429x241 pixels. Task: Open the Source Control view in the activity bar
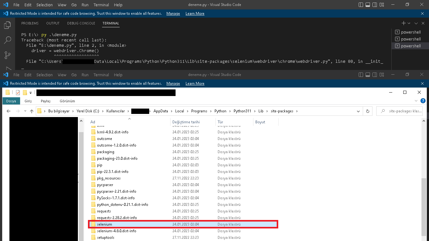8,55
